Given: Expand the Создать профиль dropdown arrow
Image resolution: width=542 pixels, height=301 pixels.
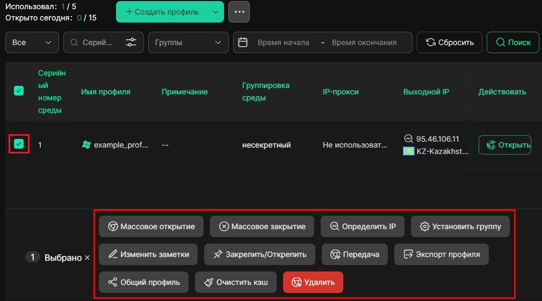Looking at the screenshot, I should pyautogui.click(x=215, y=12).
